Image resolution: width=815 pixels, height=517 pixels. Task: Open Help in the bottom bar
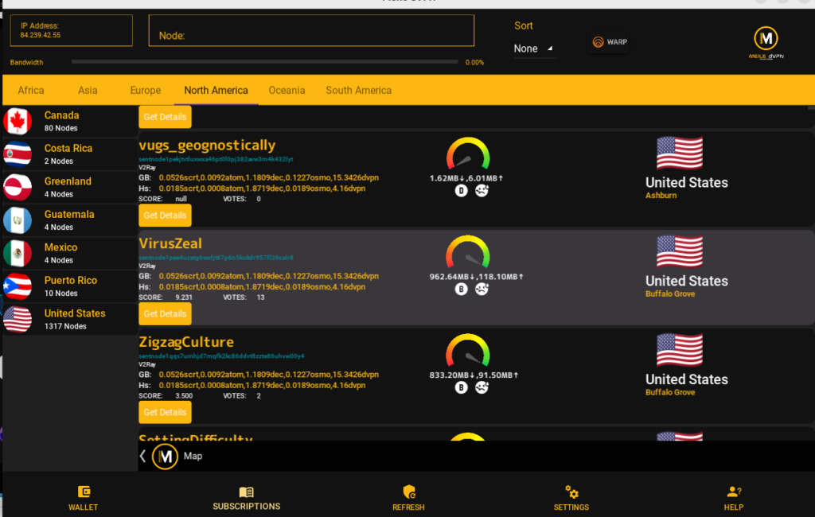[733, 498]
